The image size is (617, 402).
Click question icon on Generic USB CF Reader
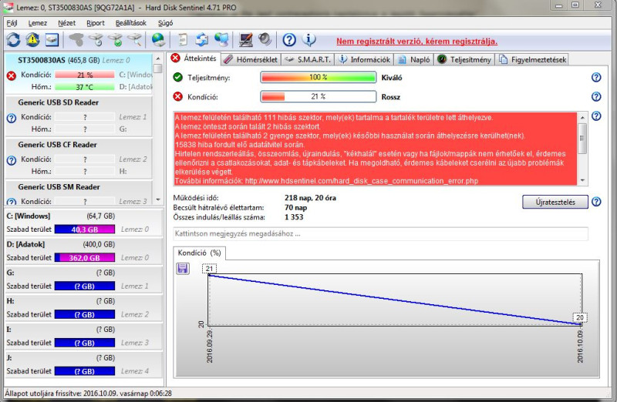coord(12,160)
